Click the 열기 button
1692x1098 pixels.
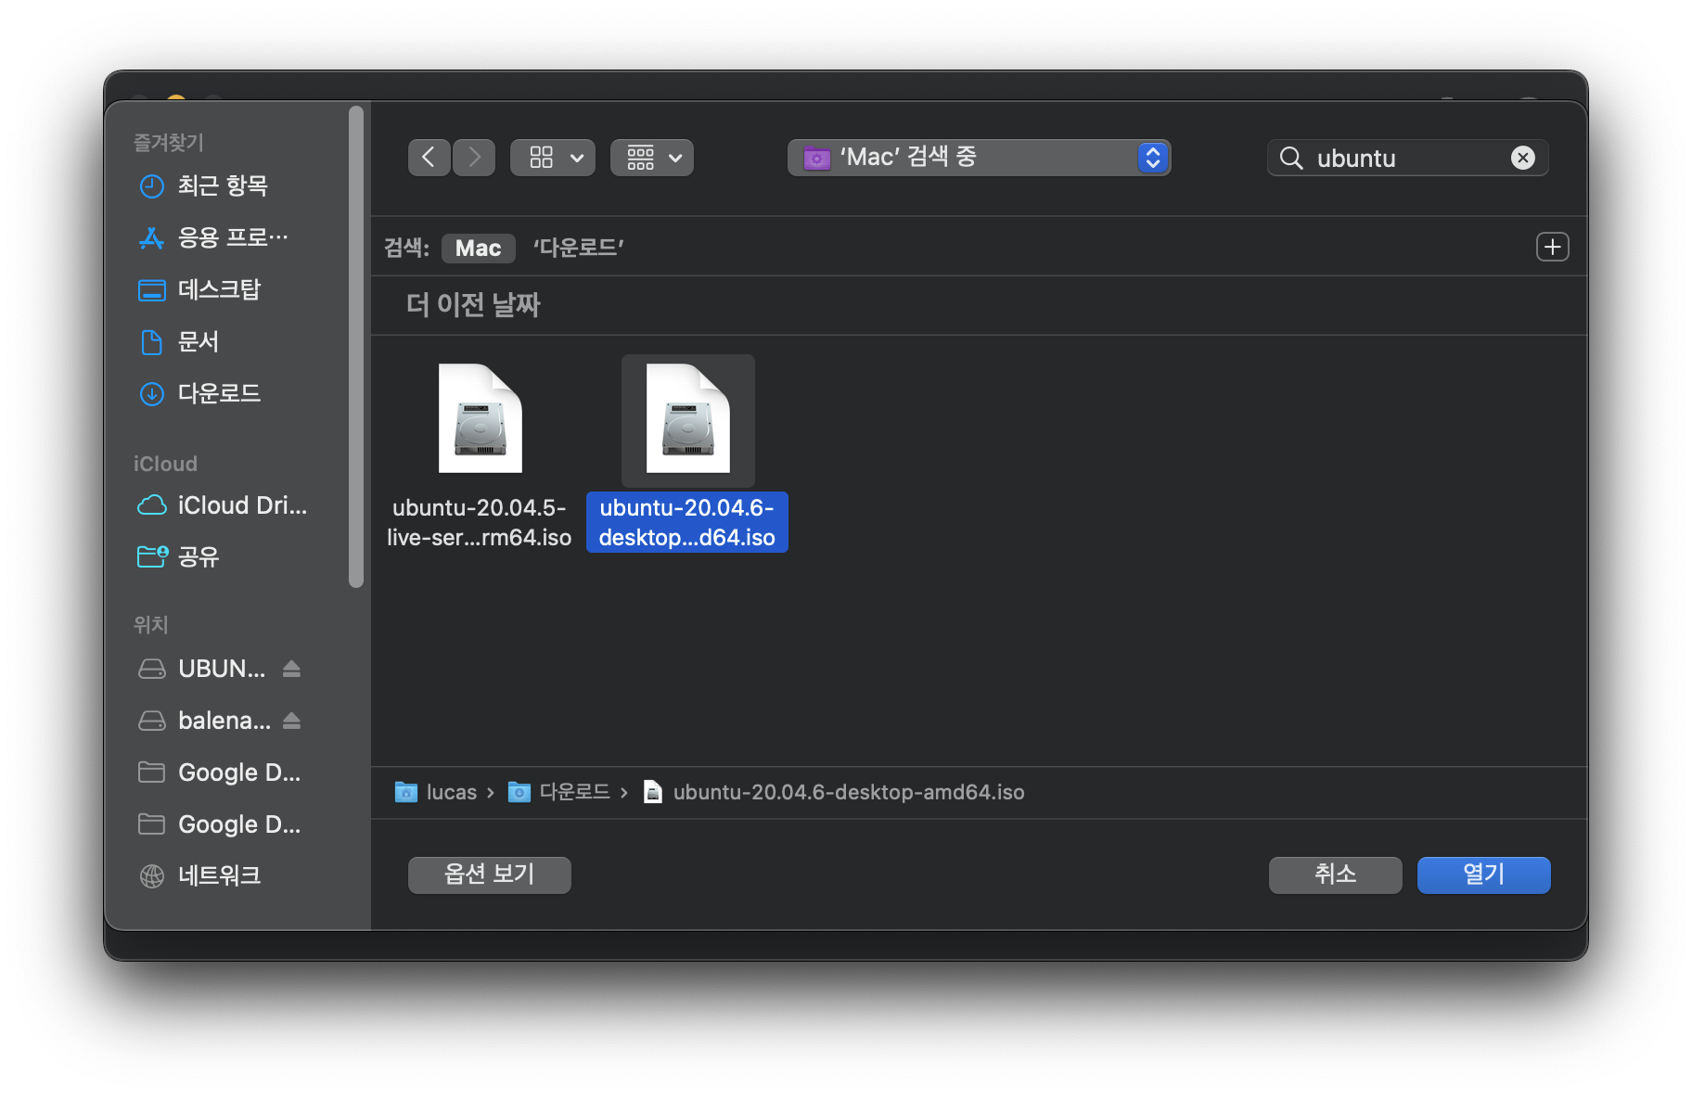(1483, 875)
